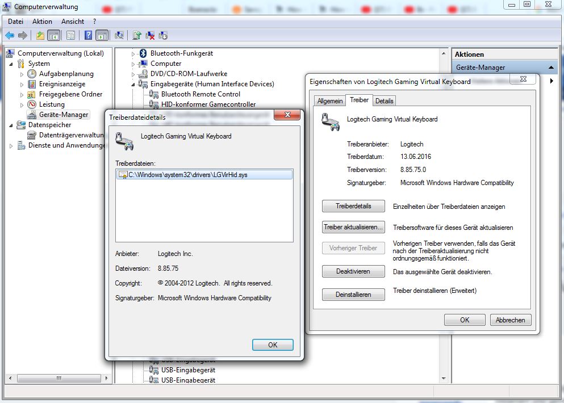Expand the Freigegebene Ordner node

point(22,95)
